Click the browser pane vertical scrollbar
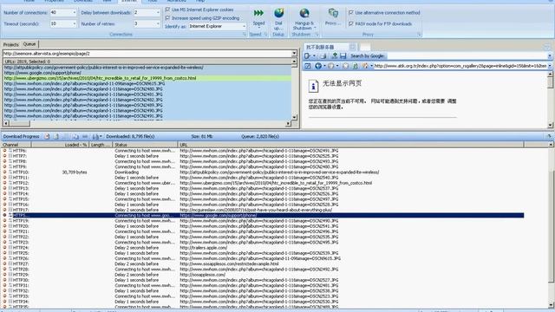Viewport: 555px width, 312px height. (x=550, y=100)
